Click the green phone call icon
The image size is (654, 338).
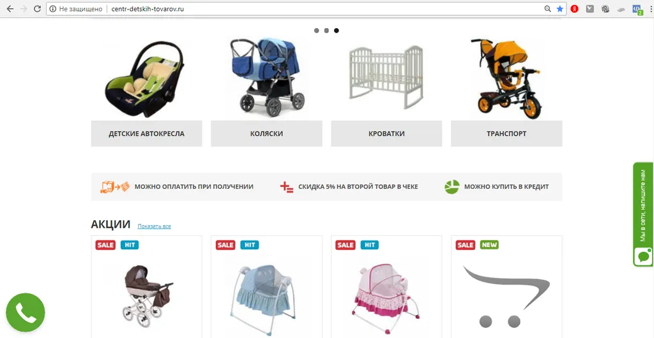26,312
